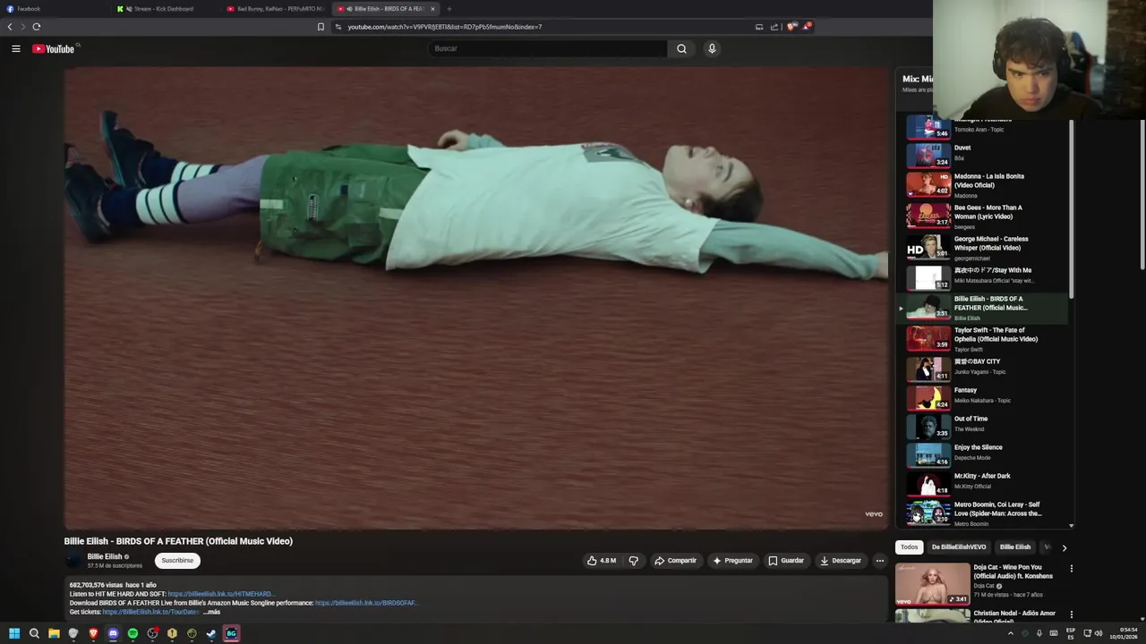The height and width of the screenshot is (644, 1146).
Task: Switch to the Bad Bunny tab
Action: (276, 9)
